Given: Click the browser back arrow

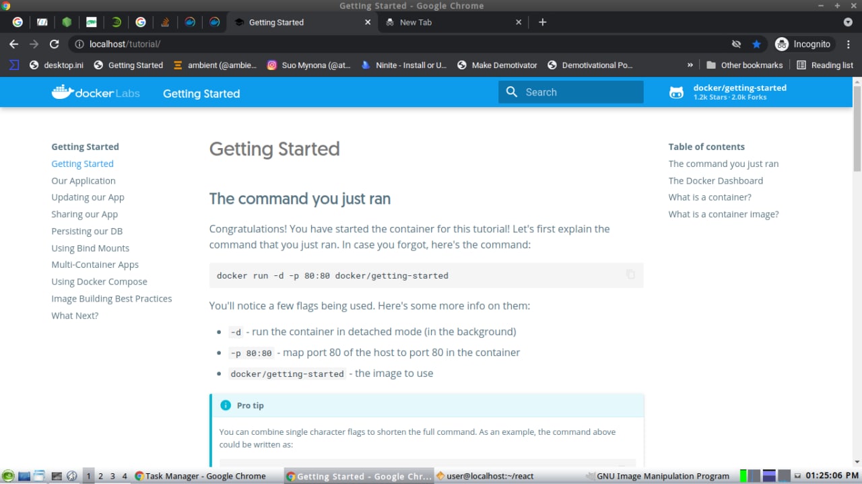Looking at the screenshot, I should 14,44.
